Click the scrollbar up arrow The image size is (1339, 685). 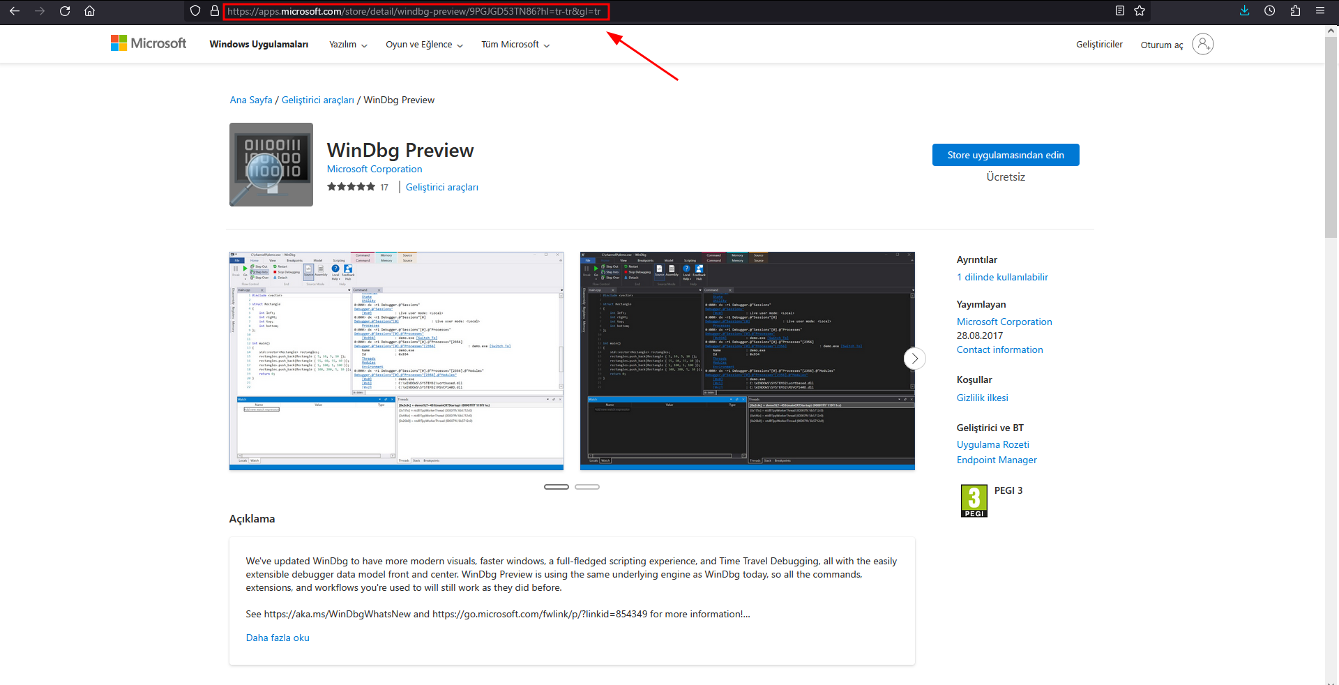click(1332, 30)
